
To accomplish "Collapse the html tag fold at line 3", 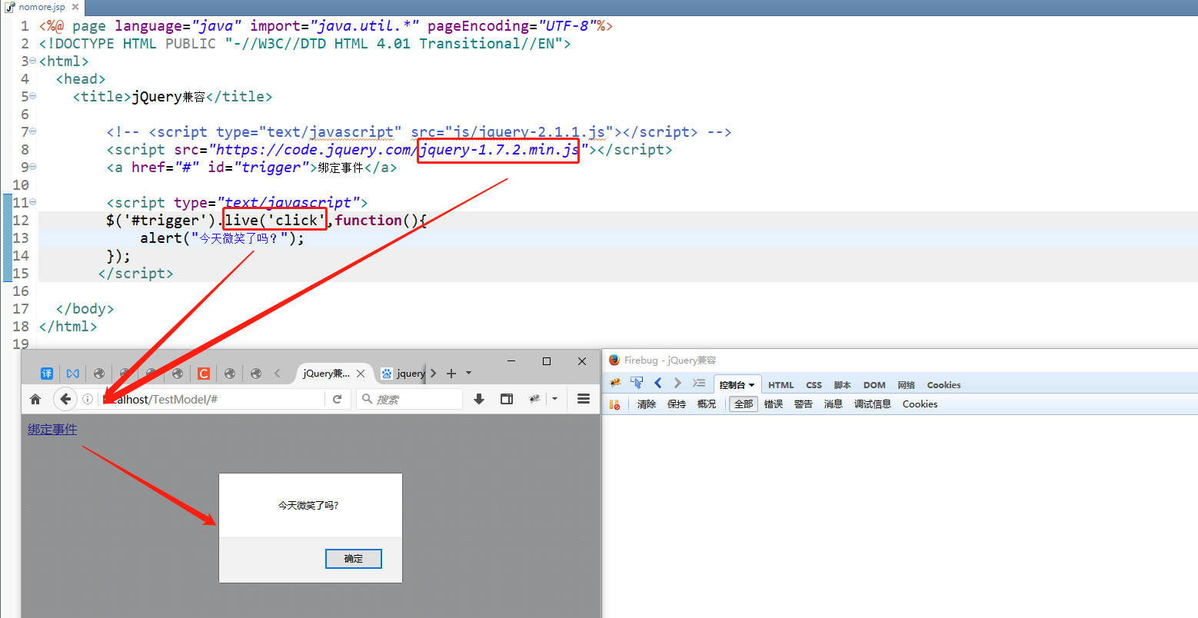I will 33,61.
